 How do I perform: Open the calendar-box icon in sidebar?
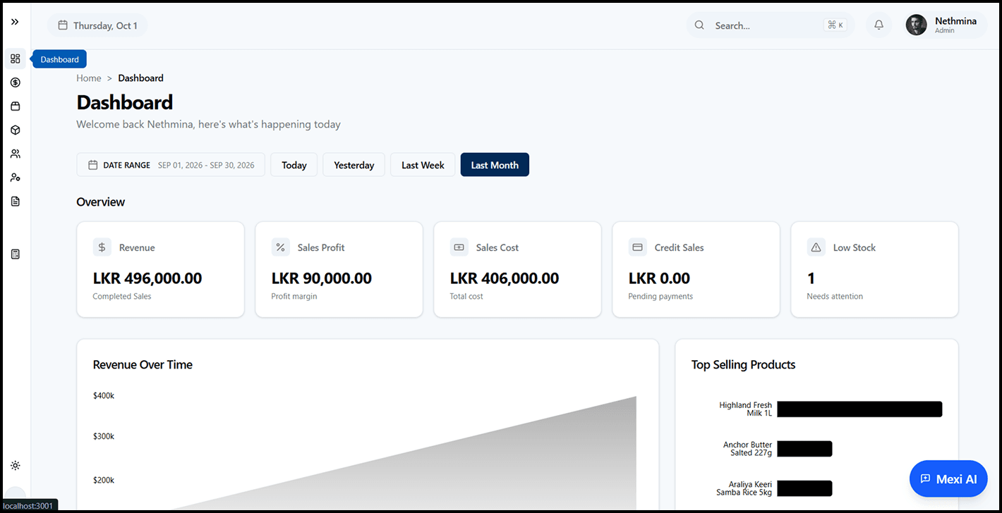16,106
